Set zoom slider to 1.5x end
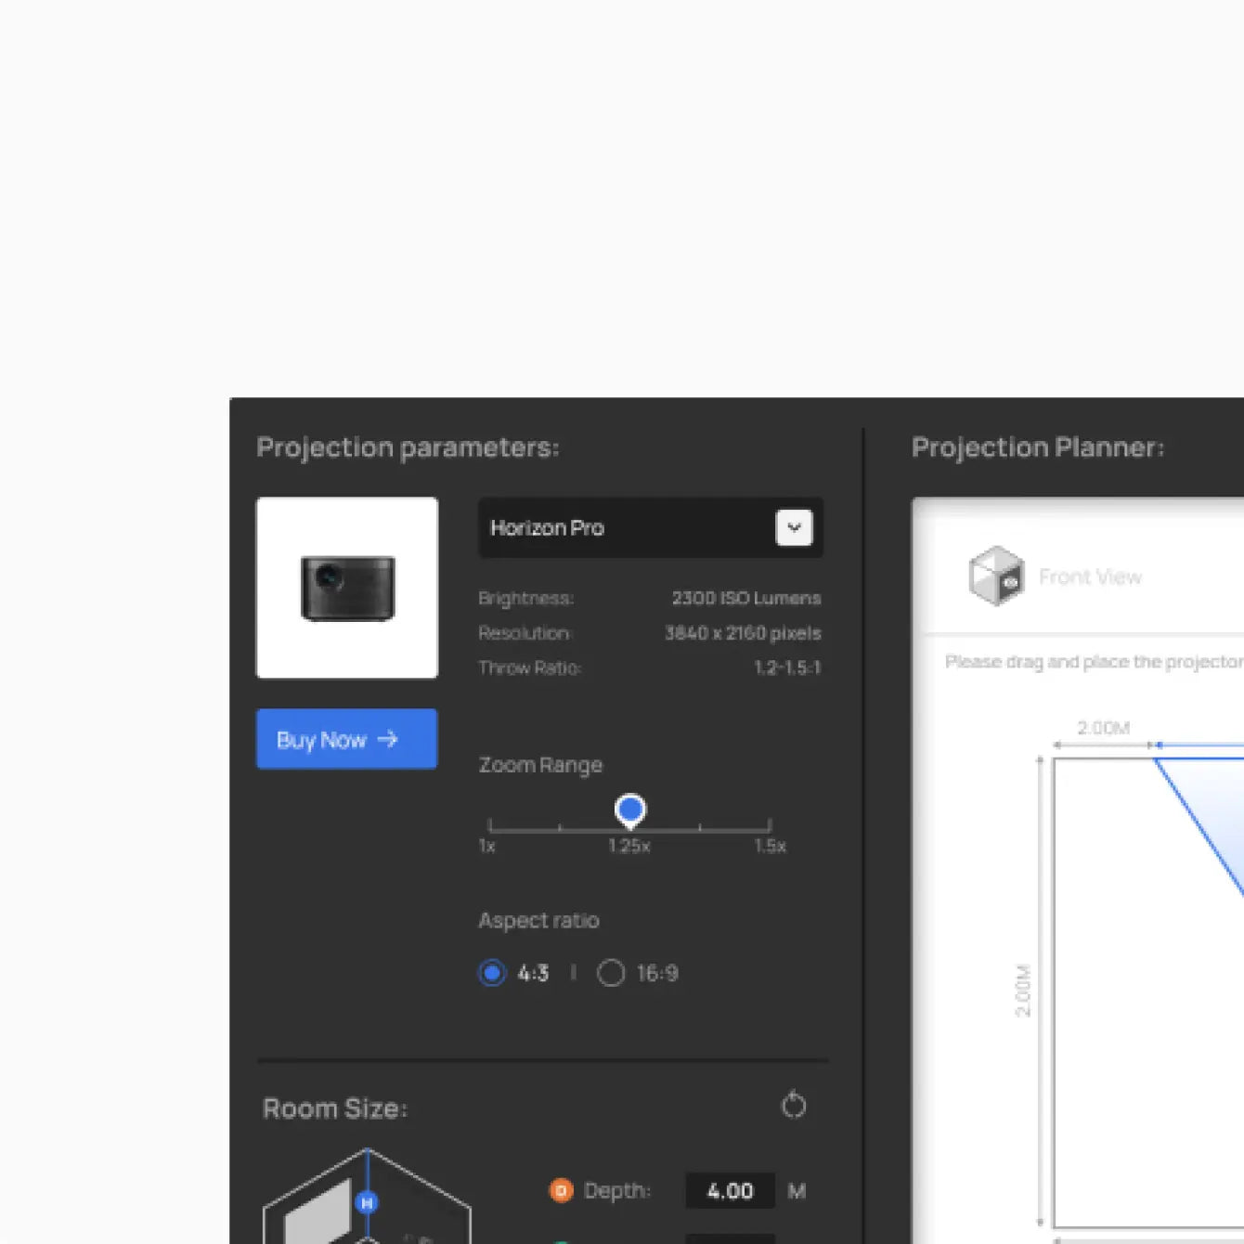 pyautogui.click(x=770, y=825)
